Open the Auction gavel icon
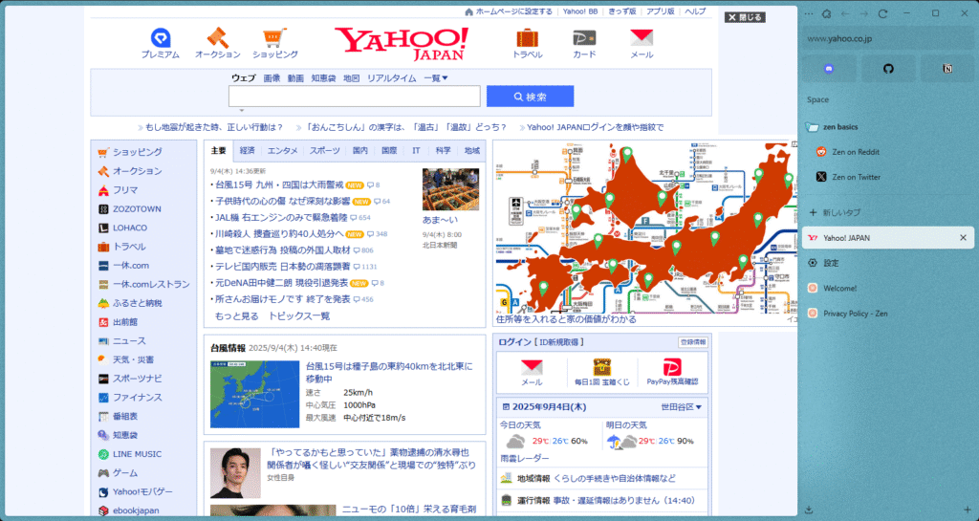 tap(217, 38)
